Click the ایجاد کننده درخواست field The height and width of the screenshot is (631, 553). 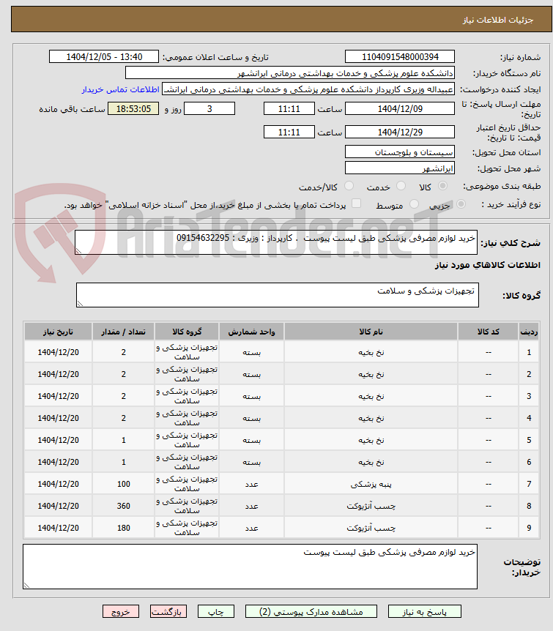click(x=308, y=89)
